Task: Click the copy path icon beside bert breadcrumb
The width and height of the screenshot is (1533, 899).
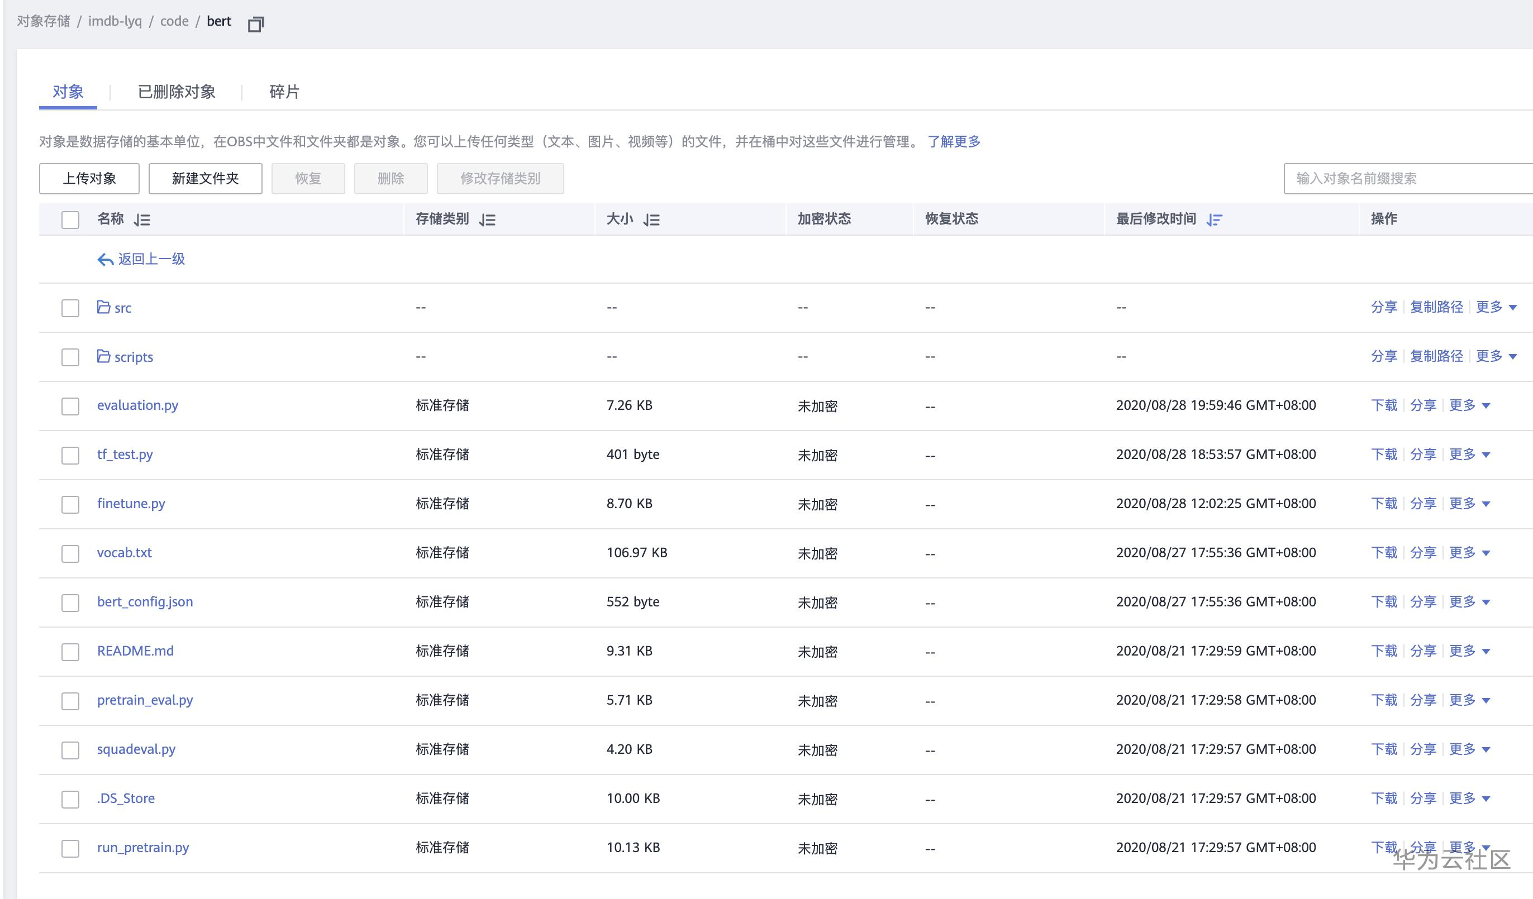Action: point(255,25)
